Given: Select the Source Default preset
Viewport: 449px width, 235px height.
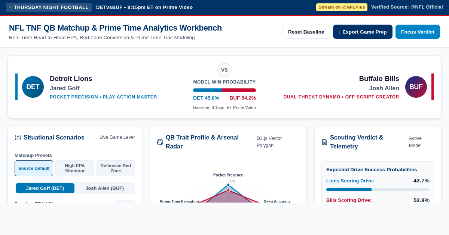Looking at the screenshot, I should pos(34,168).
